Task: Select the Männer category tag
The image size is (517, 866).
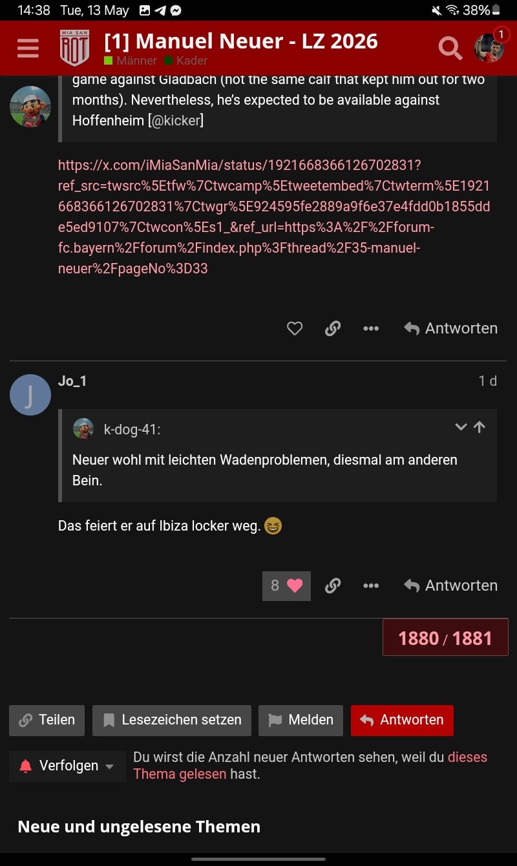Action: (x=131, y=61)
